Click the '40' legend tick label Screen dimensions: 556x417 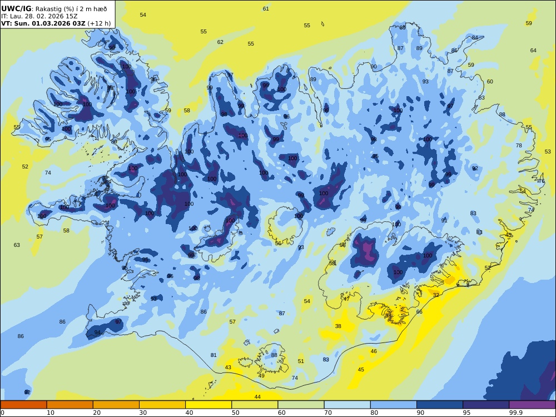[190, 413]
